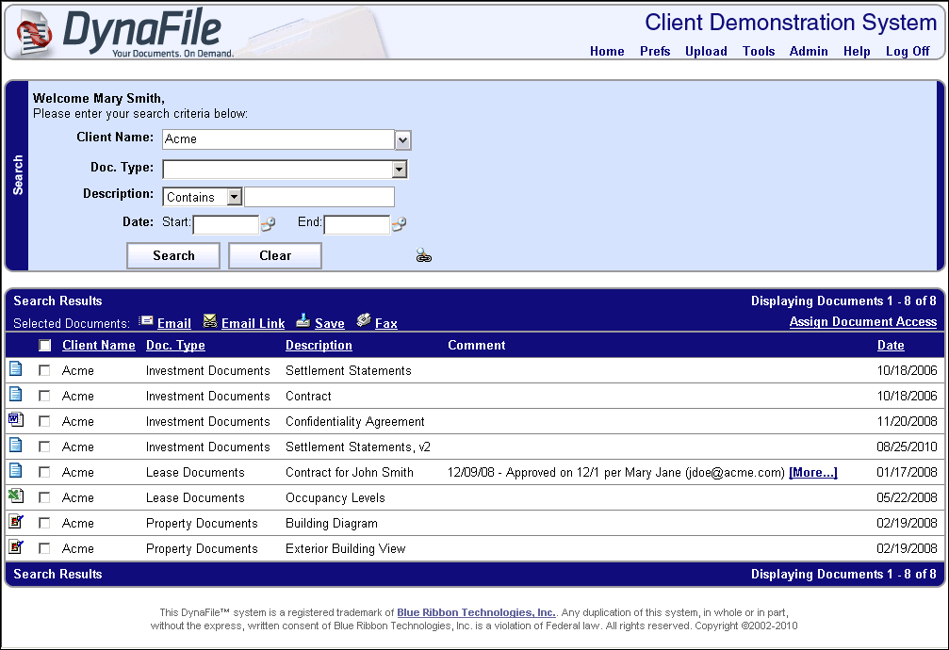Image resolution: width=949 pixels, height=650 pixels.
Task: Click the Save text link
Action: [x=329, y=323]
